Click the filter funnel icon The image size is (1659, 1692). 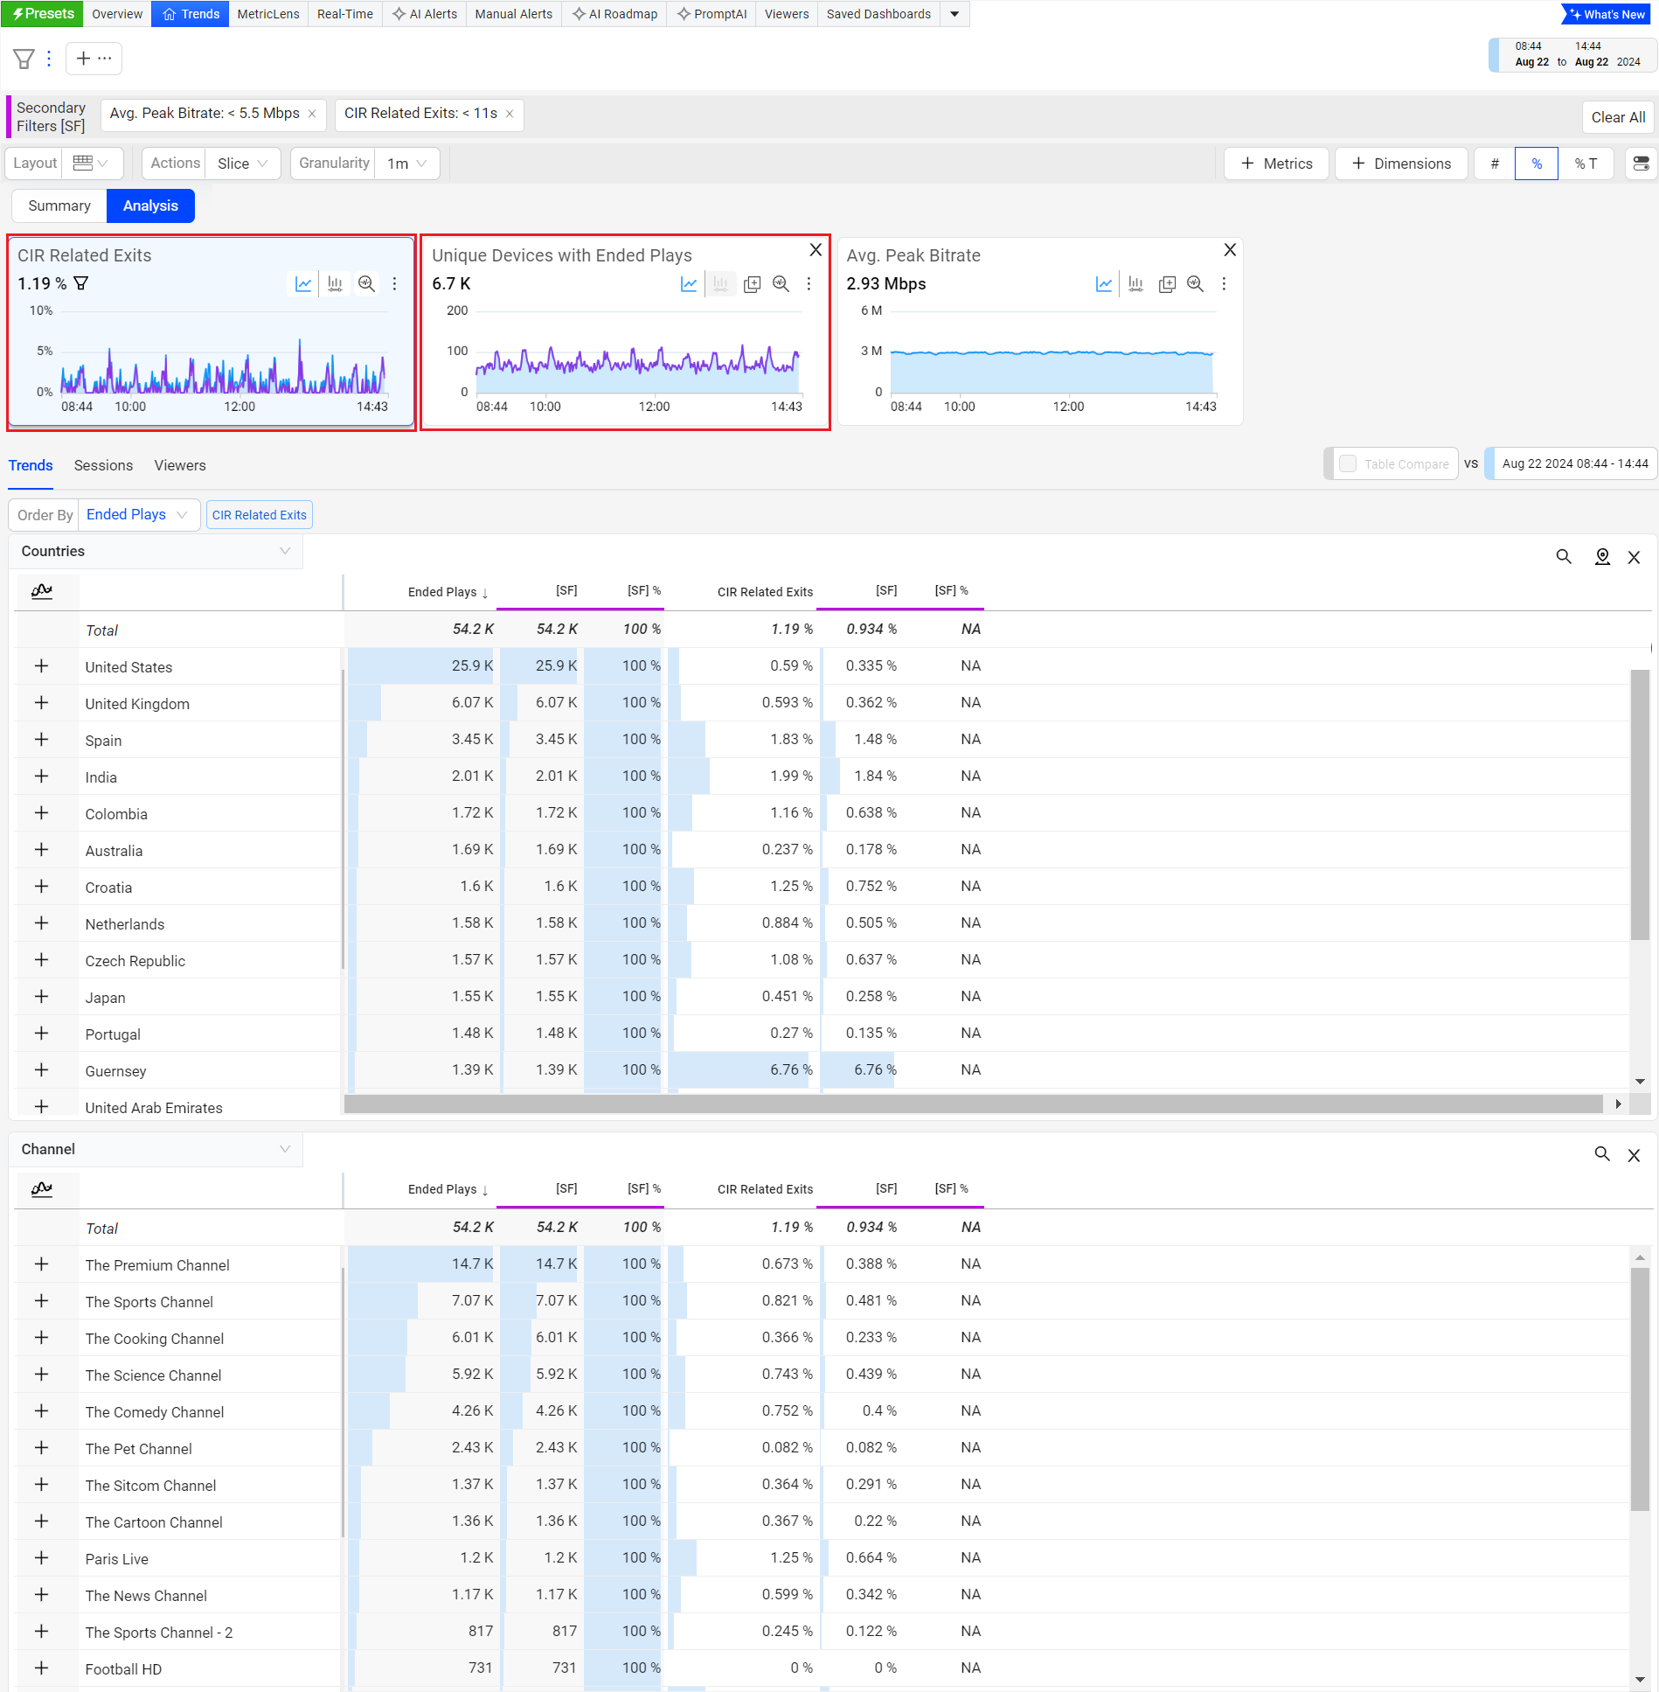[x=24, y=59]
